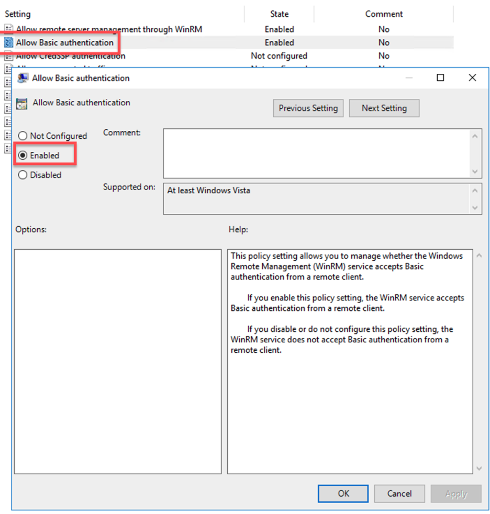Select the Disabled radio button
Screen dimensions: 490x514
click(x=23, y=175)
